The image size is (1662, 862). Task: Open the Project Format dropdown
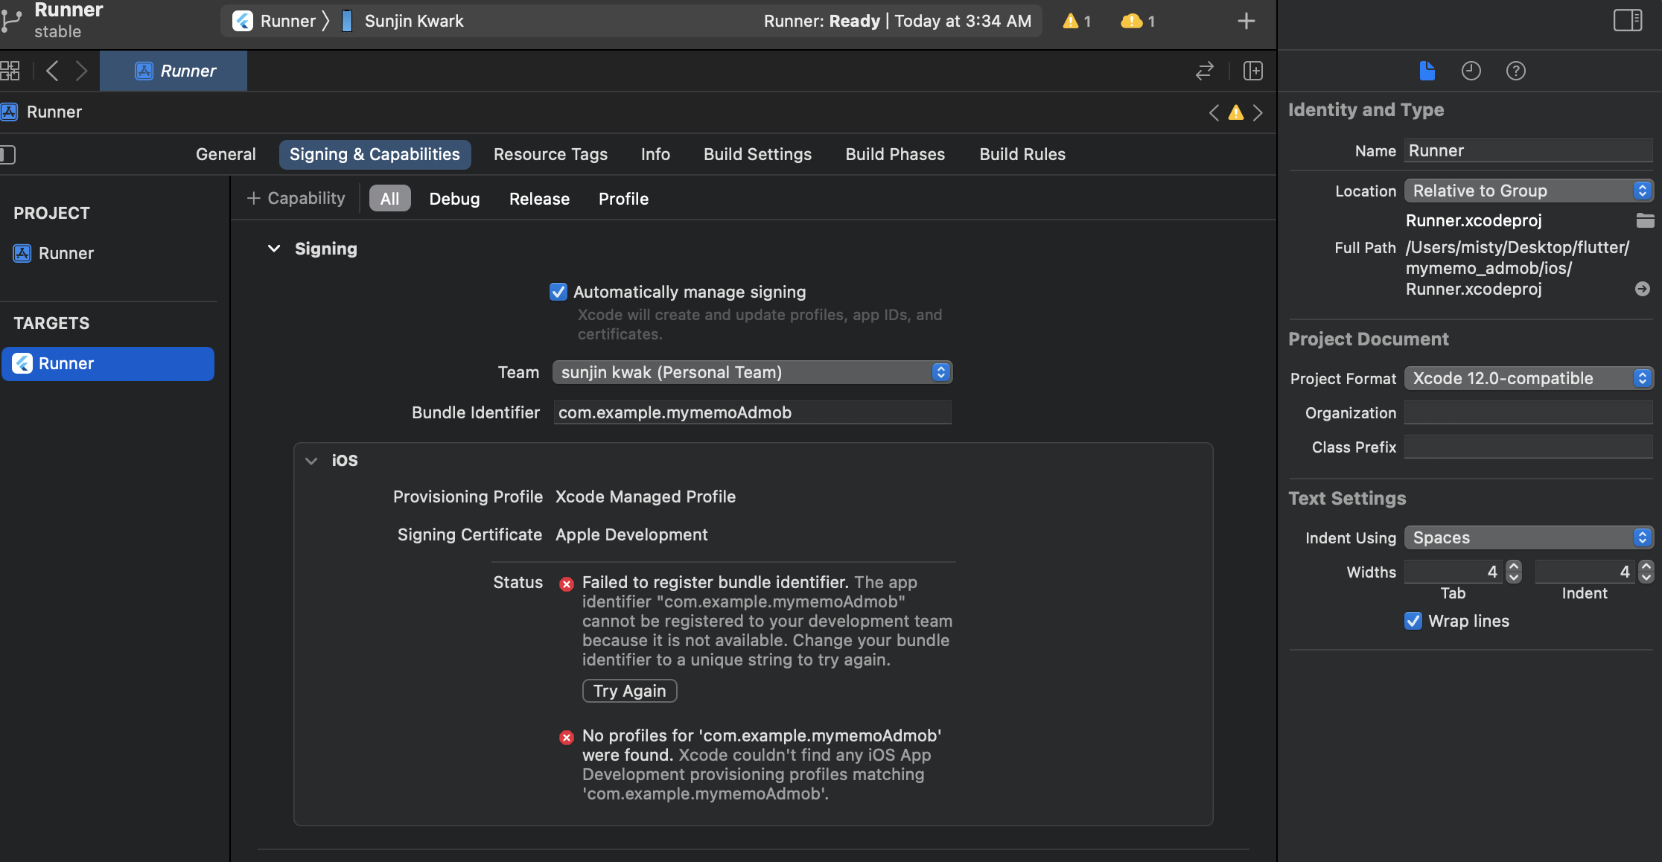click(x=1529, y=378)
